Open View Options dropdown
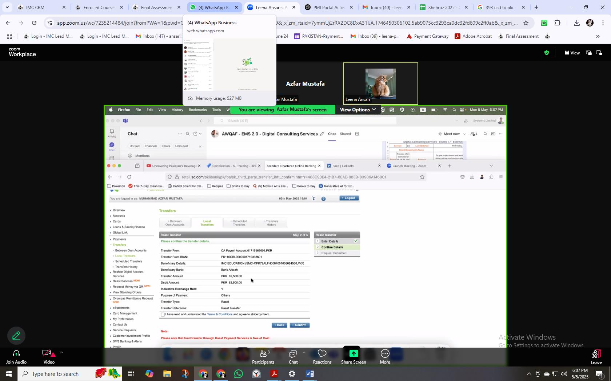611x381 pixels. coord(358,110)
